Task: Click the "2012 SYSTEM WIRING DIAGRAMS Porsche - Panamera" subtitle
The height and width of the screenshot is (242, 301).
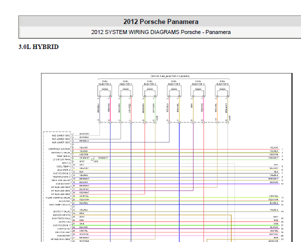Action: coord(161,32)
